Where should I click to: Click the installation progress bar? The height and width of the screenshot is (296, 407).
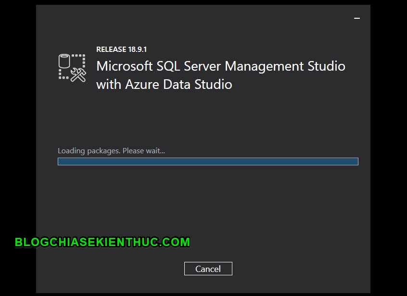point(208,161)
